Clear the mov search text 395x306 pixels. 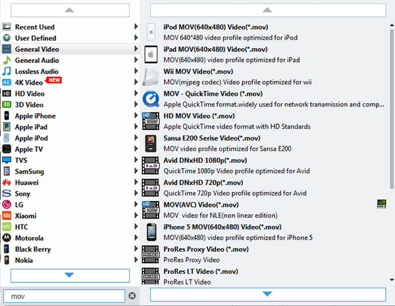(x=132, y=295)
